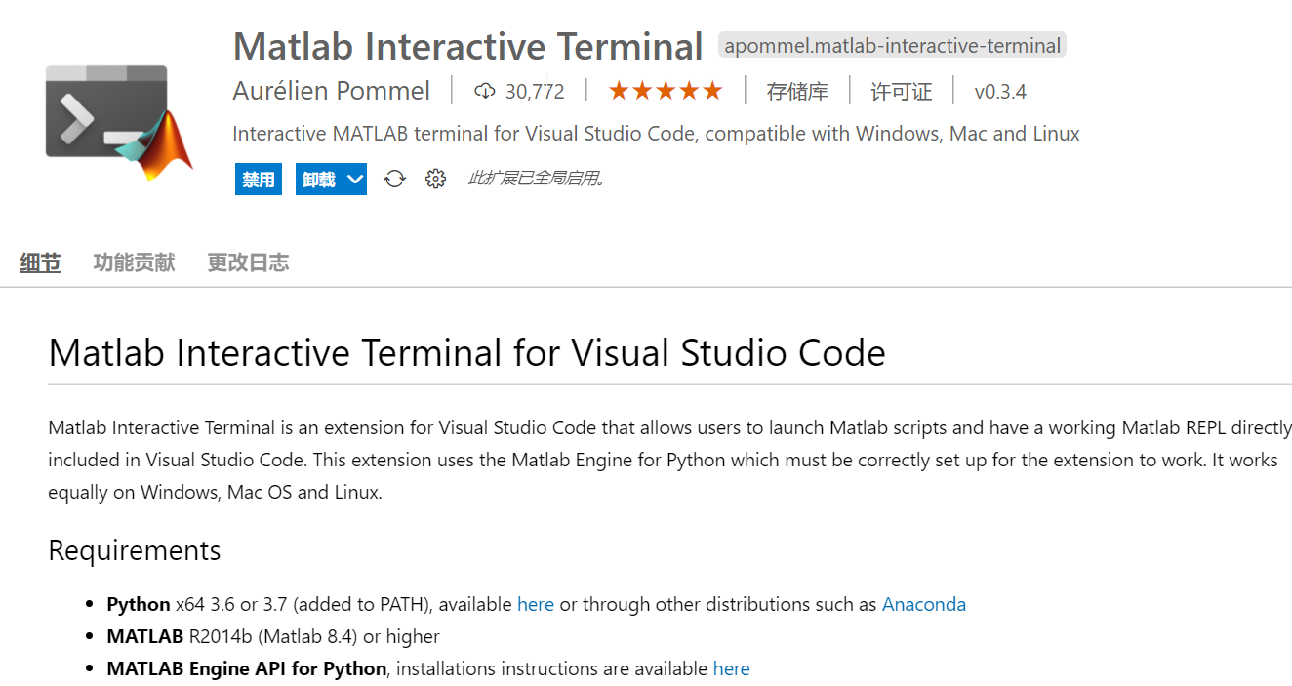Click the Aurélien Pommel publisher name
Screen dimensions: 1292x686
(x=331, y=91)
